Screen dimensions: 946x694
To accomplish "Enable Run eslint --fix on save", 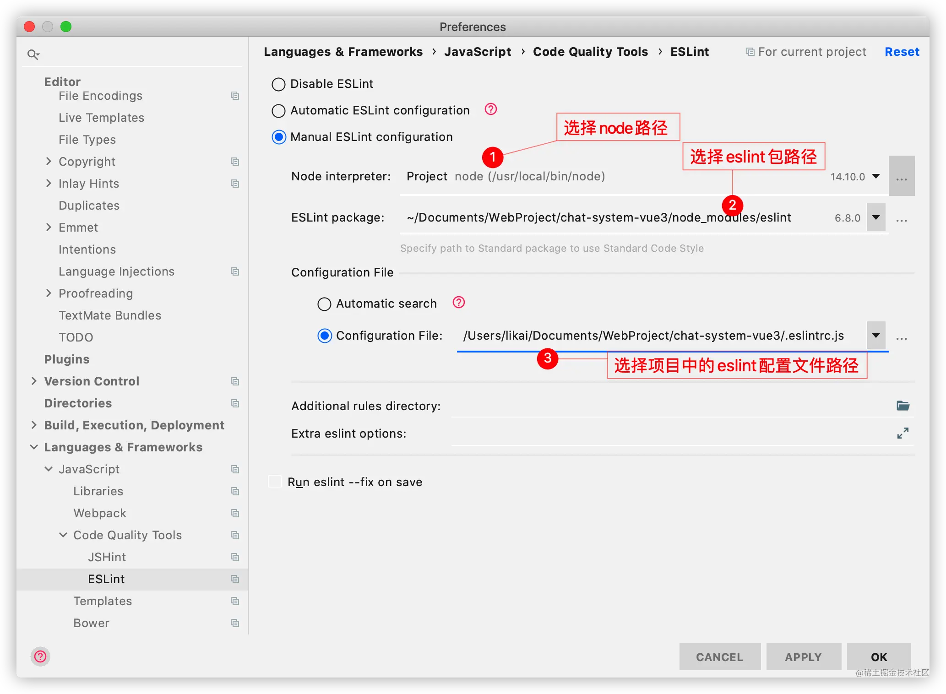I will click(x=275, y=482).
